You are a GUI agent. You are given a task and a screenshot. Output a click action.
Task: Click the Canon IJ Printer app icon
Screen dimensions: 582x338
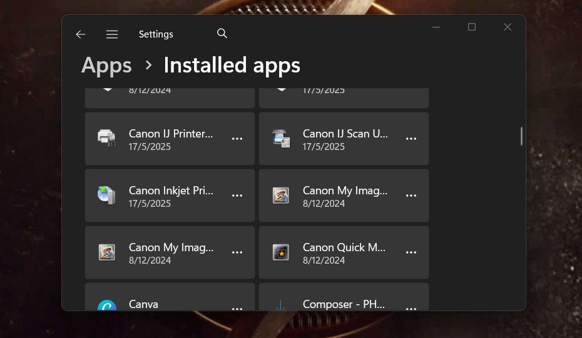106,139
